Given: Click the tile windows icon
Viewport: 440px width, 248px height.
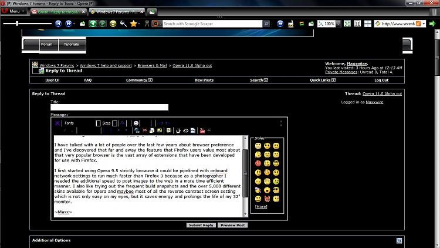Looking at the screenshot, I should tap(368, 24).
